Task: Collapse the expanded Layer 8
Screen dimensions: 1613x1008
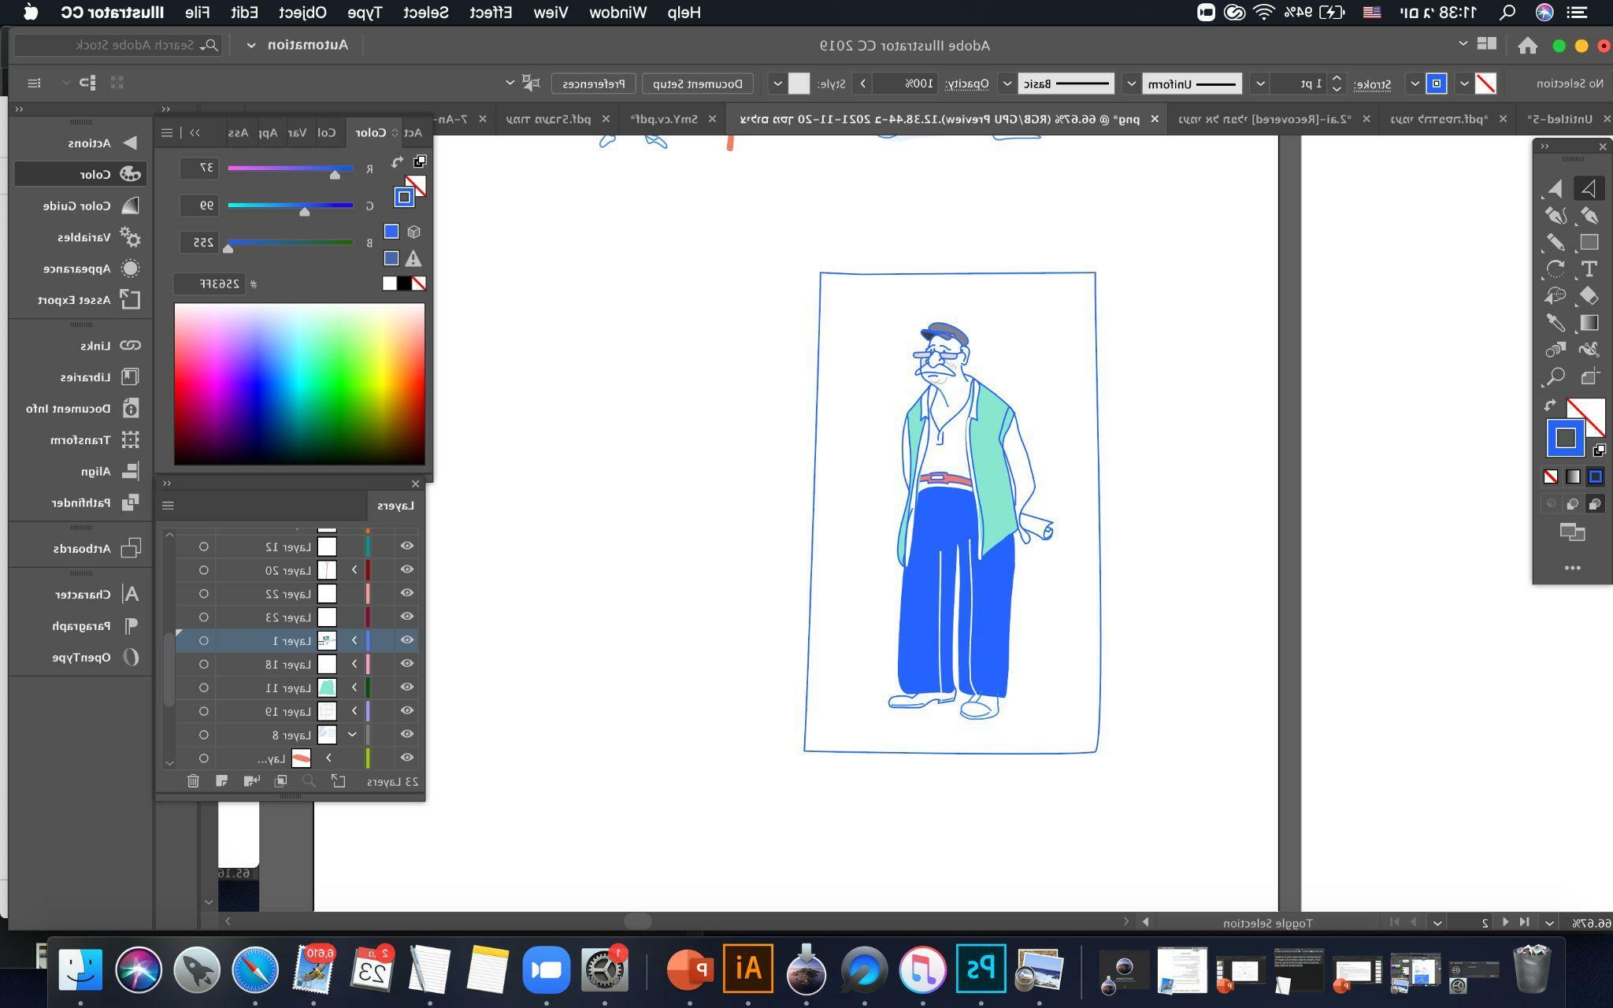Action: pyautogui.click(x=352, y=735)
